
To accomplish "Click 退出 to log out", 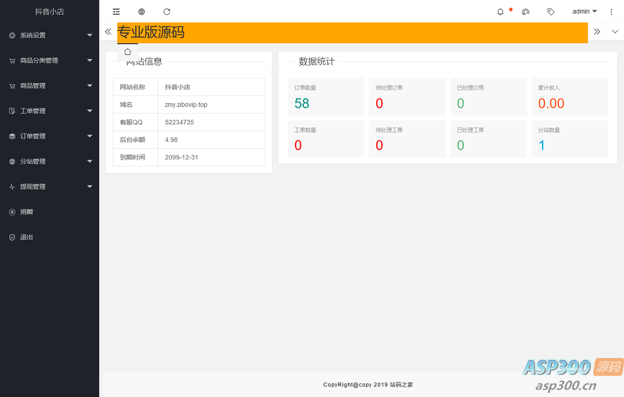I will coord(27,237).
